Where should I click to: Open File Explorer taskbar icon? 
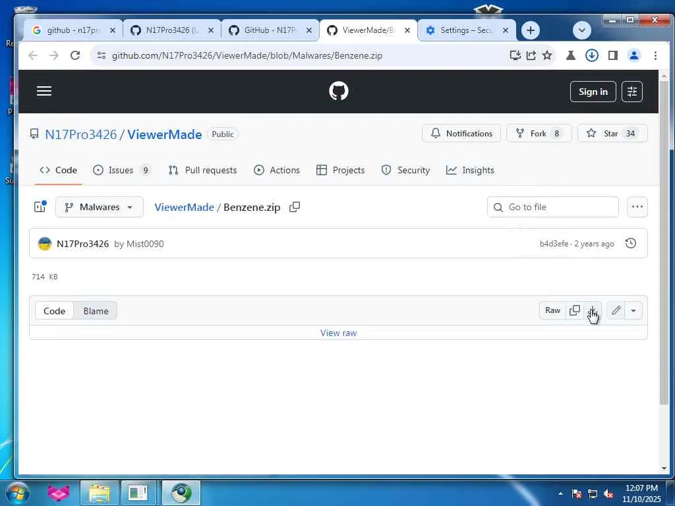[99, 493]
